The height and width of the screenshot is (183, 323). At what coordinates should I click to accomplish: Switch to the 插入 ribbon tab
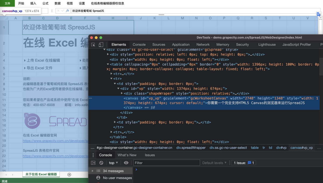pos(33,3)
